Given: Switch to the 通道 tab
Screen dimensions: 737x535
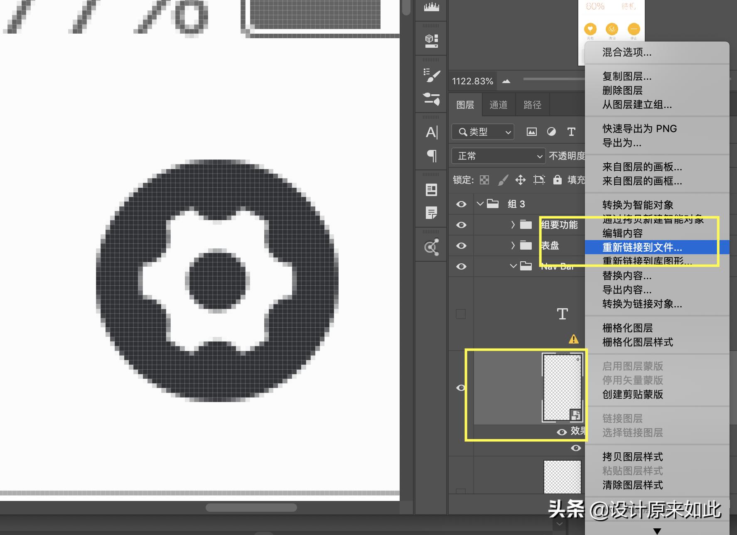Looking at the screenshot, I should point(499,105).
